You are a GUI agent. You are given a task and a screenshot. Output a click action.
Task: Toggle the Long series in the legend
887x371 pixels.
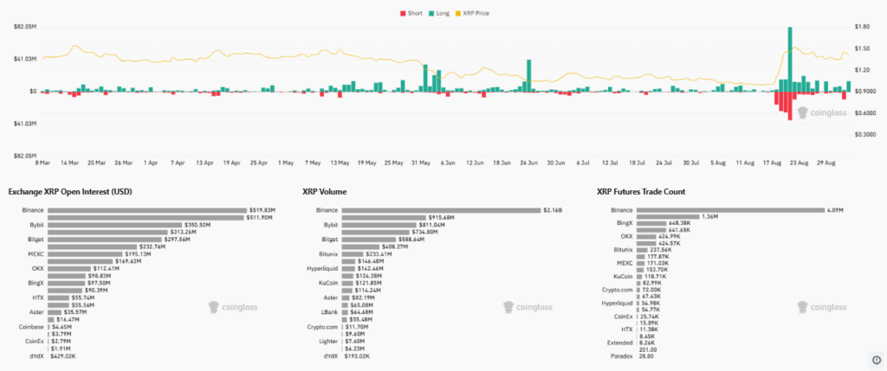(438, 13)
